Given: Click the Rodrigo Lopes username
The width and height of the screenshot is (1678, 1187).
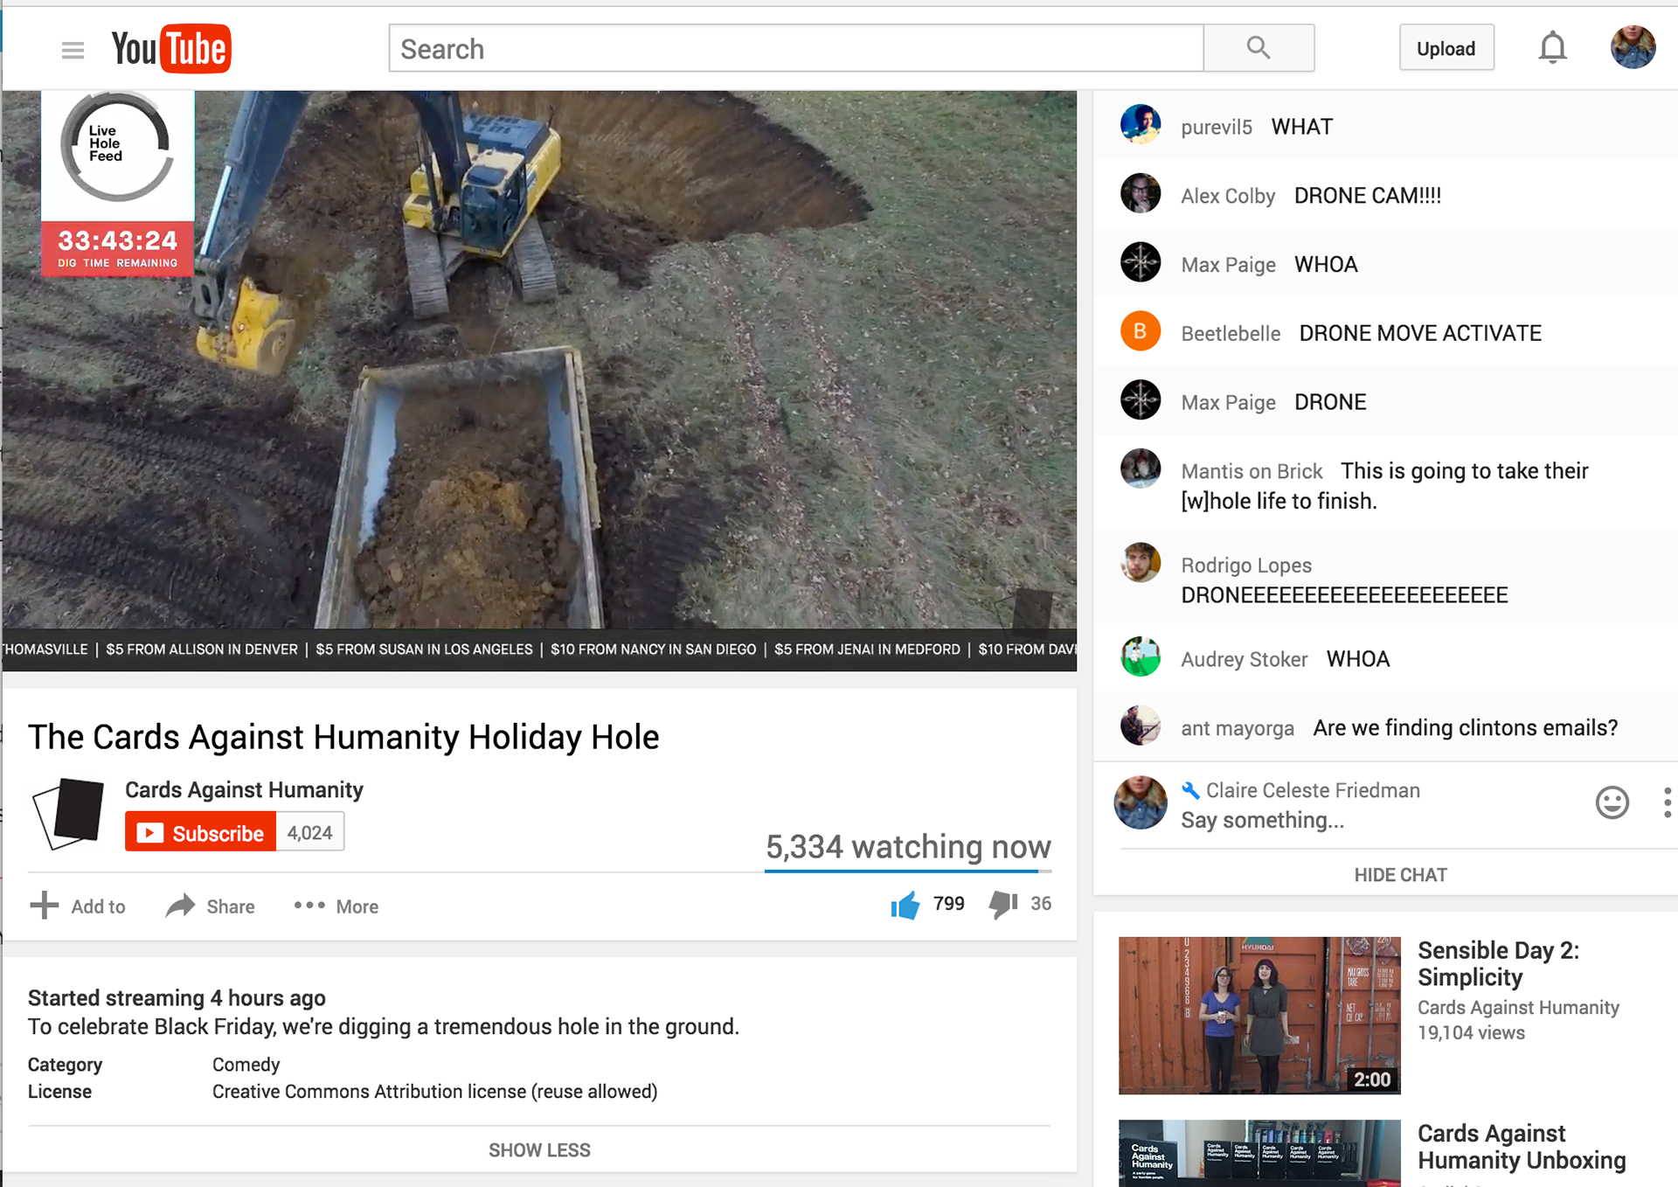Looking at the screenshot, I should point(1246,566).
